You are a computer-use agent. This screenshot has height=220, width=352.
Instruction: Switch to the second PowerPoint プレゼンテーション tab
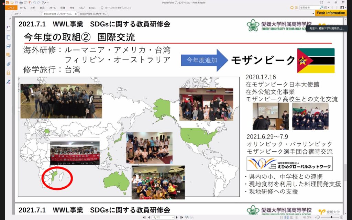(93, 14)
